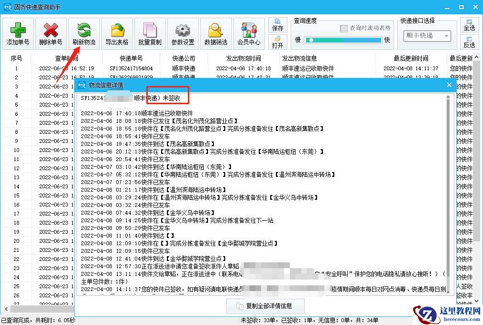This screenshot has width=483, height=325.
Task: Click the main table scroll-up arrow
Action: tap(476, 57)
